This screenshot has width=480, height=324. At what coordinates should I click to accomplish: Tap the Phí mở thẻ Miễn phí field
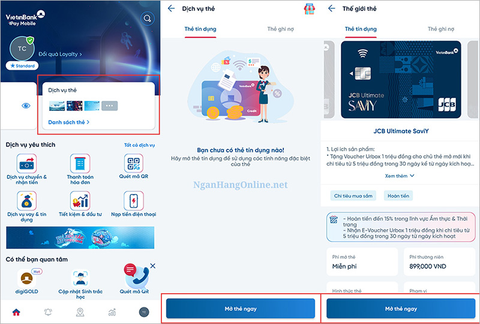click(x=362, y=262)
